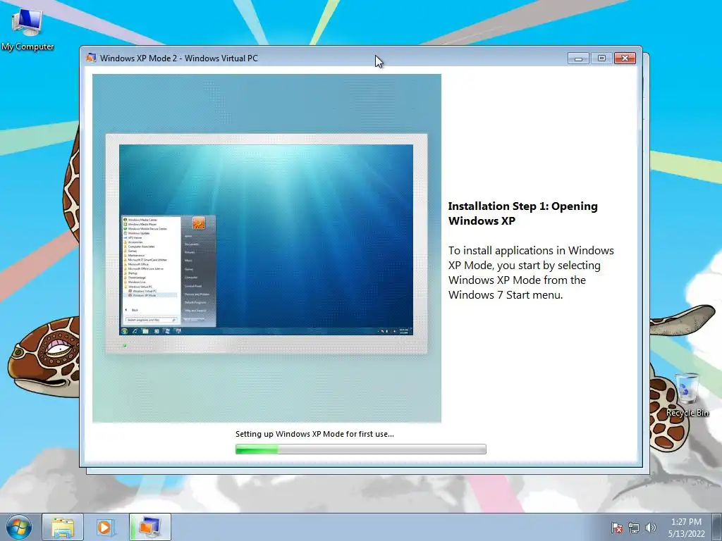Image resolution: width=722 pixels, height=541 pixels.
Task: Click the 'To install applications' paragraph
Action: pyautogui.click(x=531, y=273)
